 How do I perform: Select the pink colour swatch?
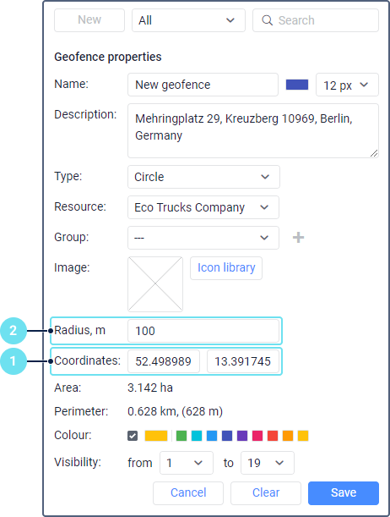click(x=257, y=436)
